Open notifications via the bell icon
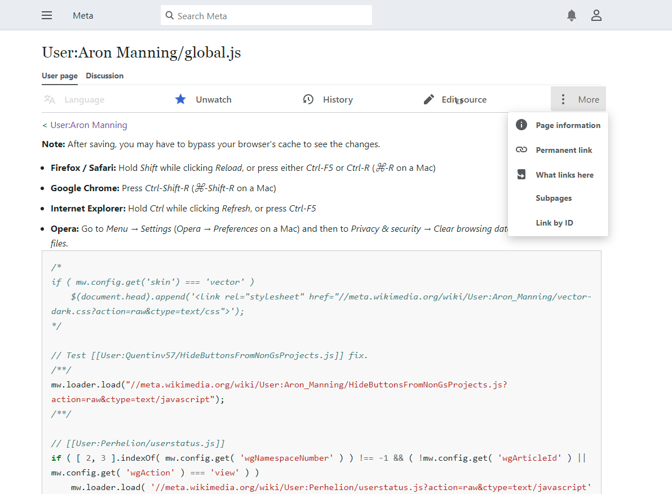Image resolution: width=672 pixels, height=494 pixels. click(x=571, y=15)
